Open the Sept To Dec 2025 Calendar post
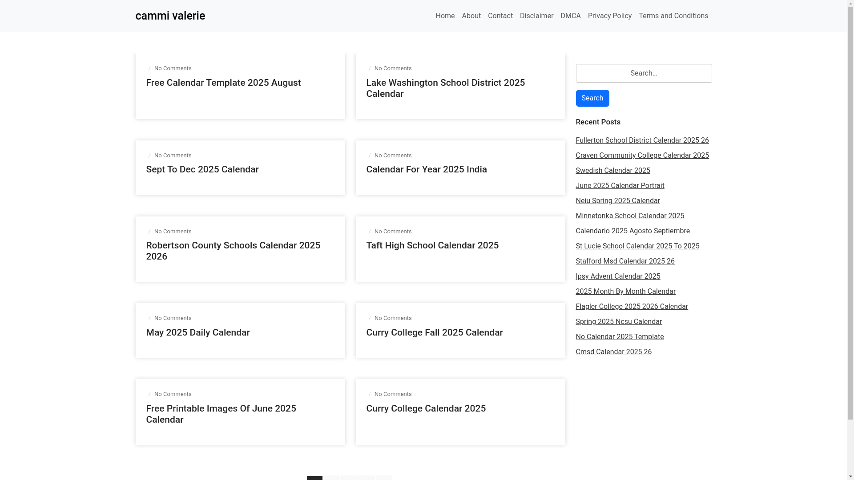This screenshot has height=480, width=854. [202, 169]
